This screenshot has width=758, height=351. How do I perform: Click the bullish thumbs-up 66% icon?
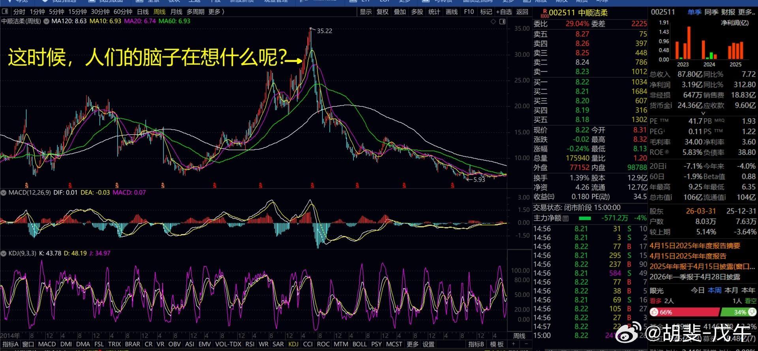click(x=654, y=312)
